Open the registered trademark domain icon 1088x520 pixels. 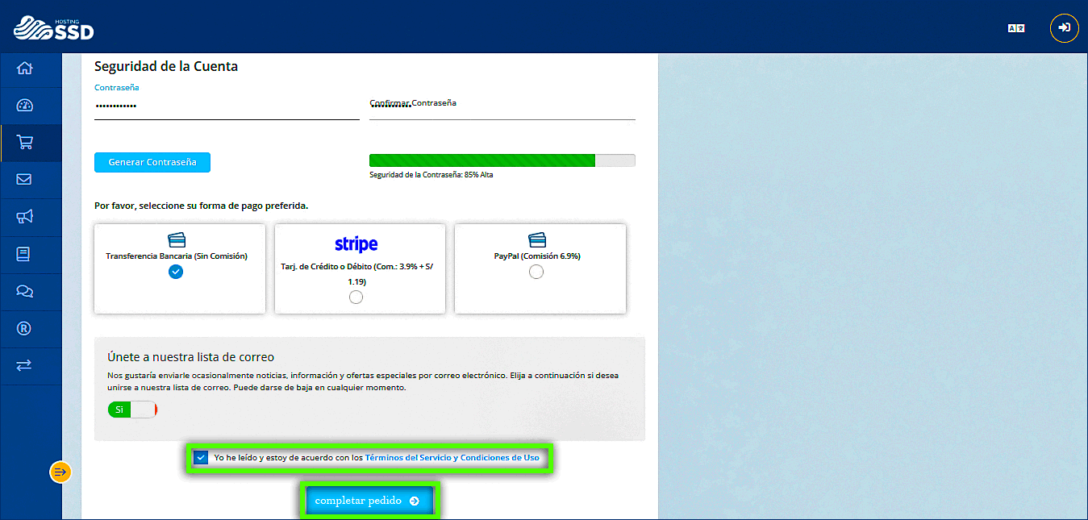24,328
